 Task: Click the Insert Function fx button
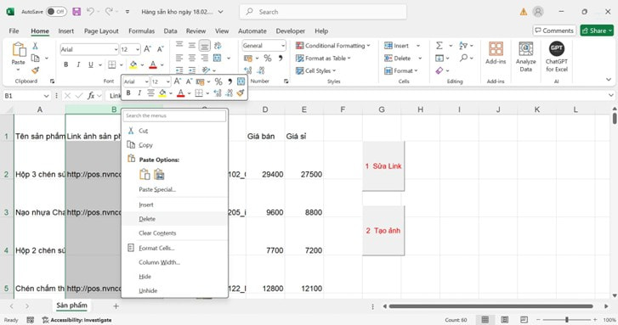(x=91, y=96)
